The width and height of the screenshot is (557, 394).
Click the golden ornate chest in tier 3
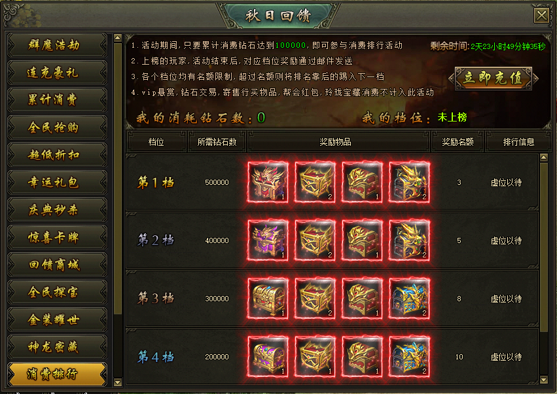pos(268,299)
